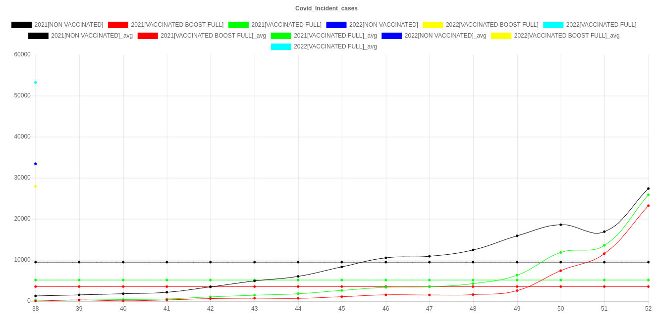This screenshot has height=326, width=653.
Task: Toggle the 2021[NON VACCINATED]_avg legend label
Action: tap(92, 36)
